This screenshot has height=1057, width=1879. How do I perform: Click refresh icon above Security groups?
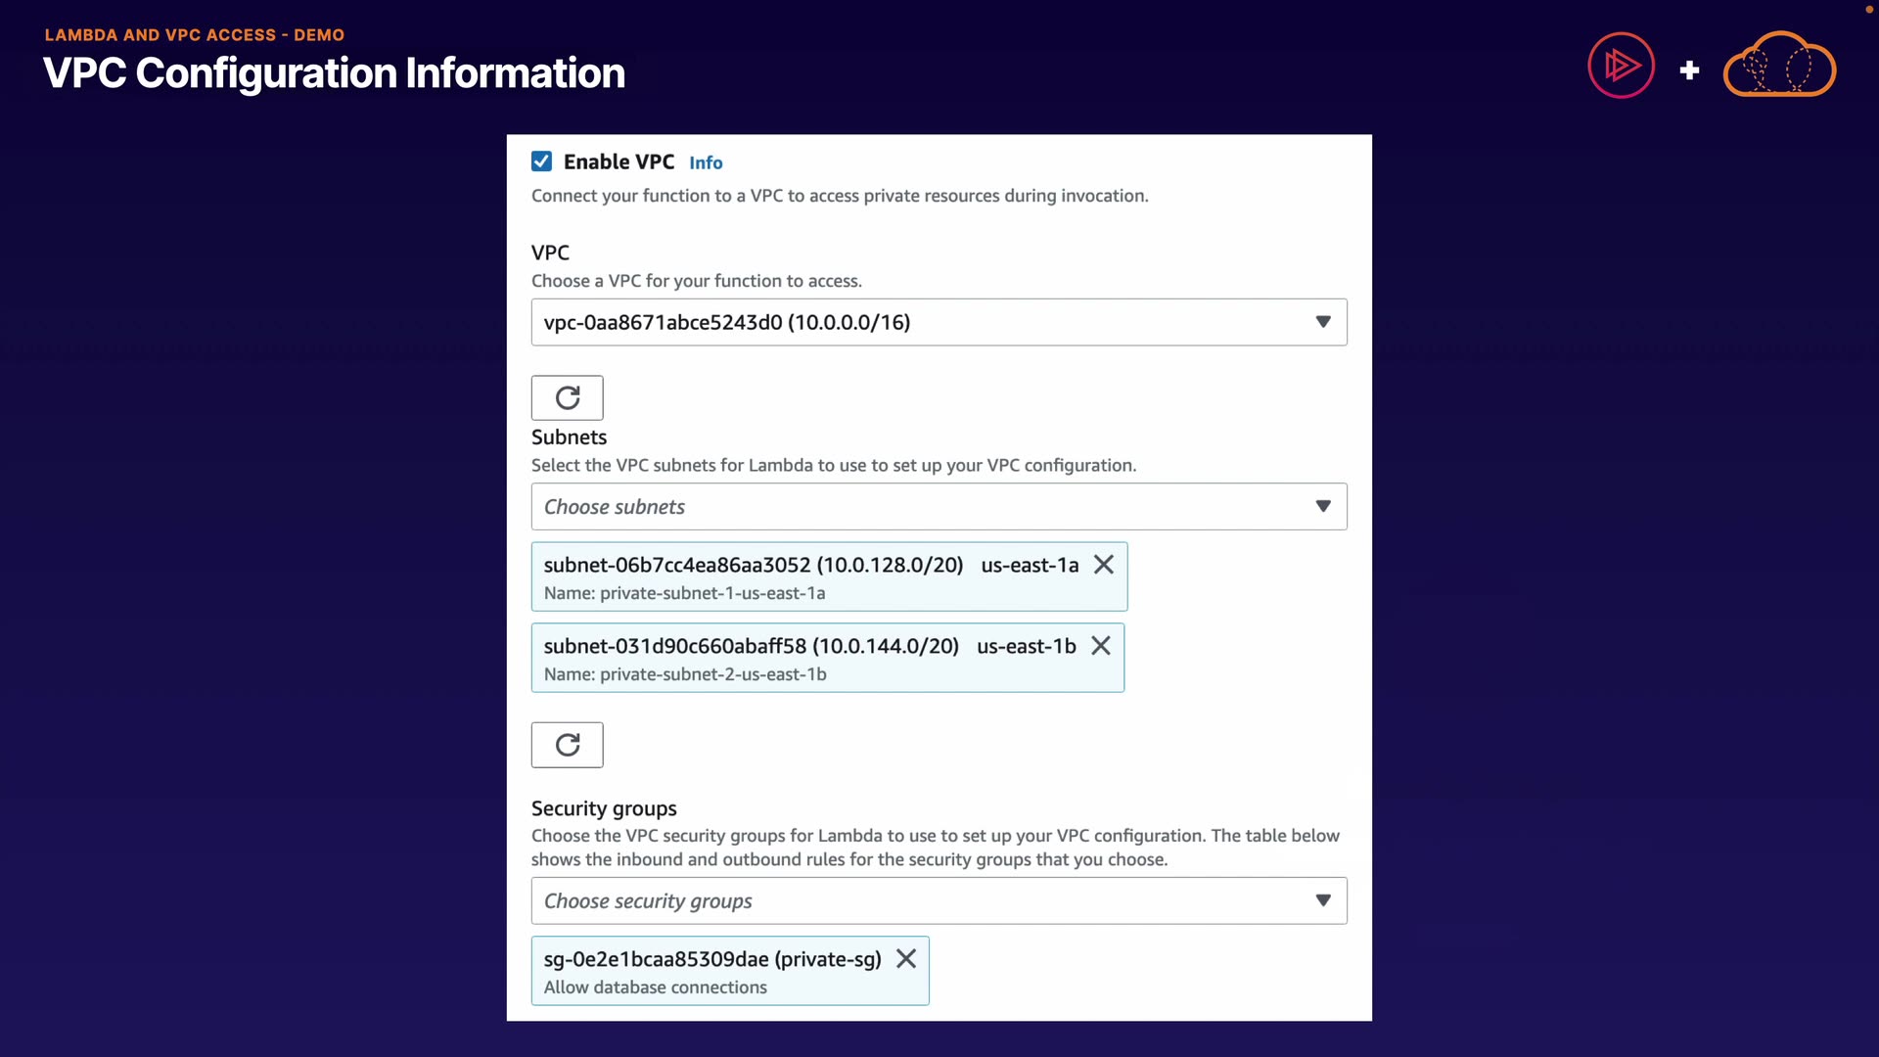pos(567,745)
